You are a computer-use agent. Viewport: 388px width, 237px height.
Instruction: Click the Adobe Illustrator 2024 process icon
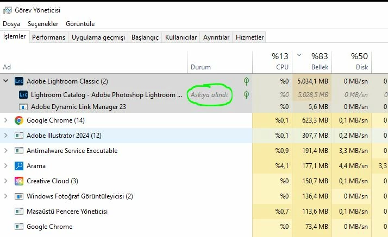[19, 136]
